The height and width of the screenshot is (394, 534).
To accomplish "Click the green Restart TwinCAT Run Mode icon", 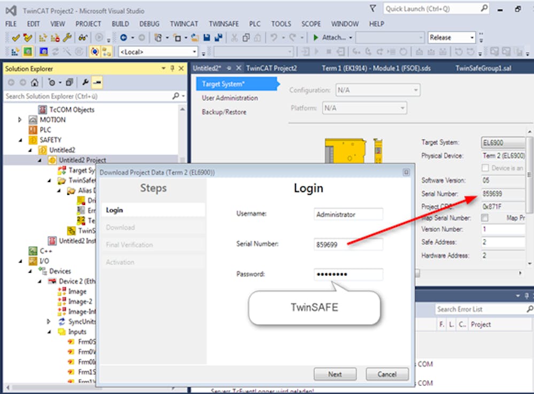I will coord(28,52).
